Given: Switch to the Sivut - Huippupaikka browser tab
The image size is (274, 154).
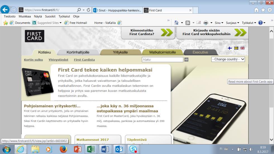Looking at the screenshot, I should pos(117,10).
